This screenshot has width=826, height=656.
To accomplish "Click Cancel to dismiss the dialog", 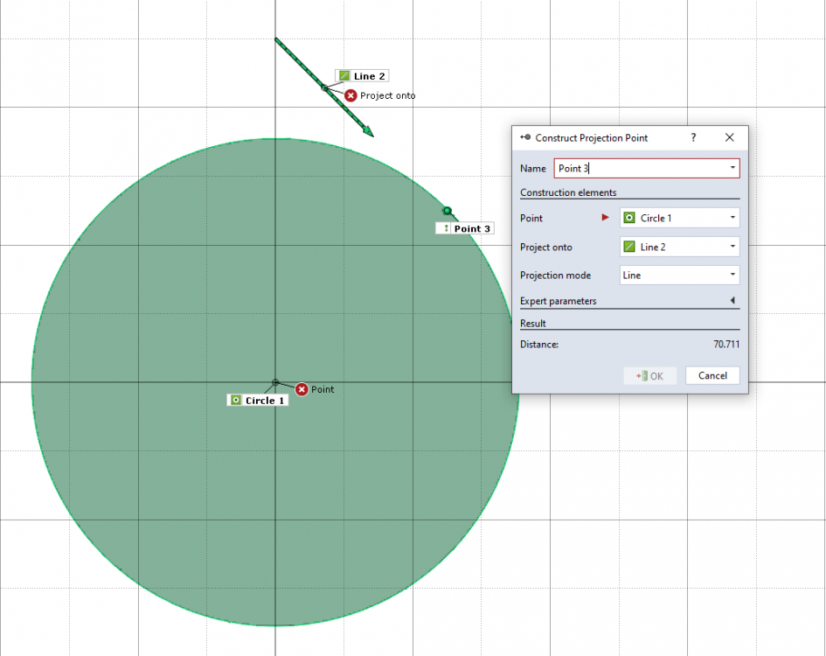I will tap(712, 375).
